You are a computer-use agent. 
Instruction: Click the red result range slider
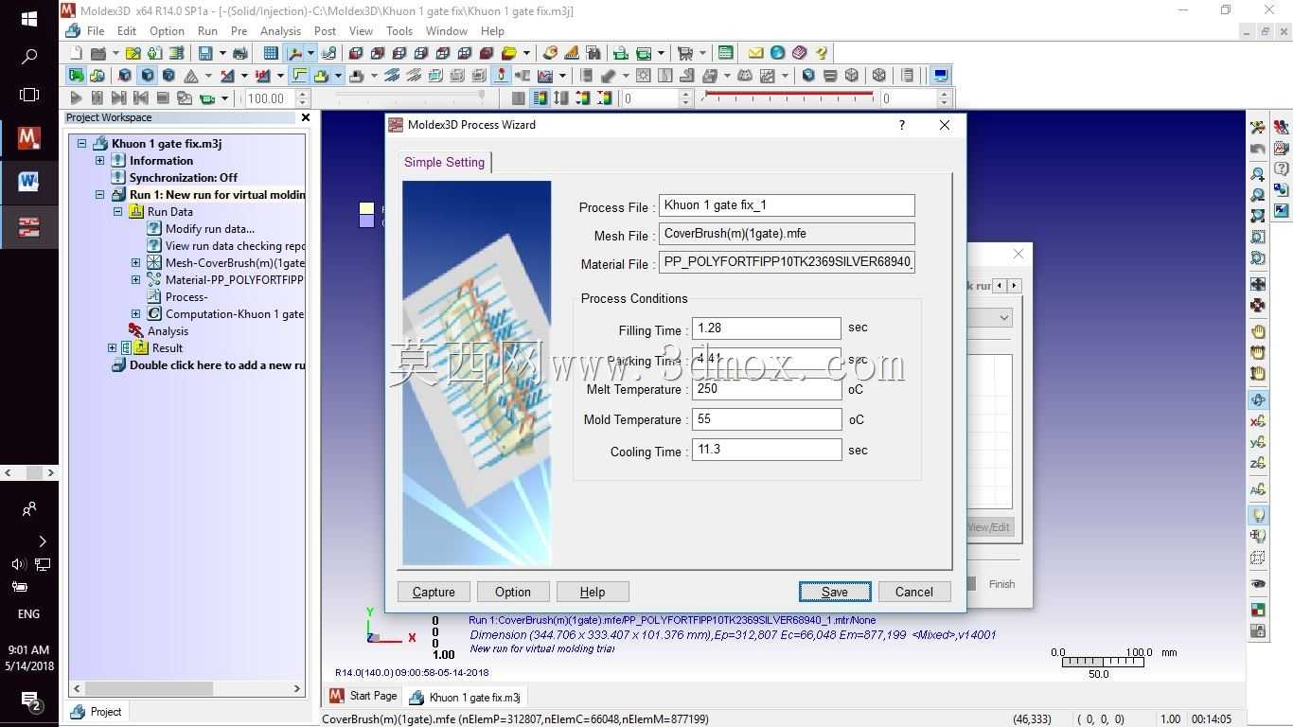[788, 96]
